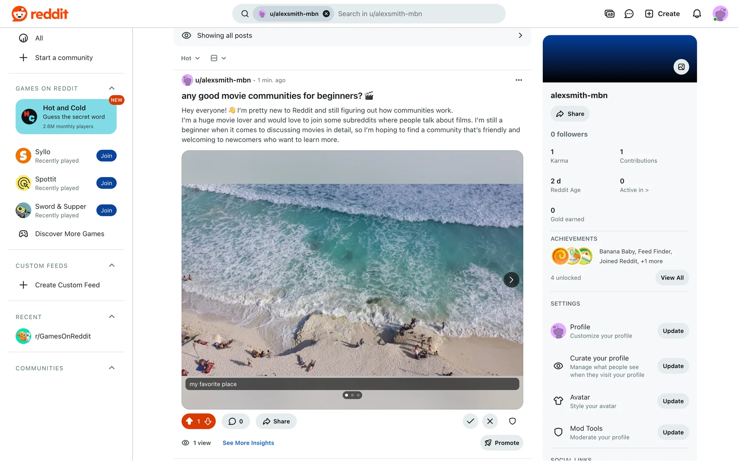
Task: Open the chat icon in header
Action: (x=629, y=14)
